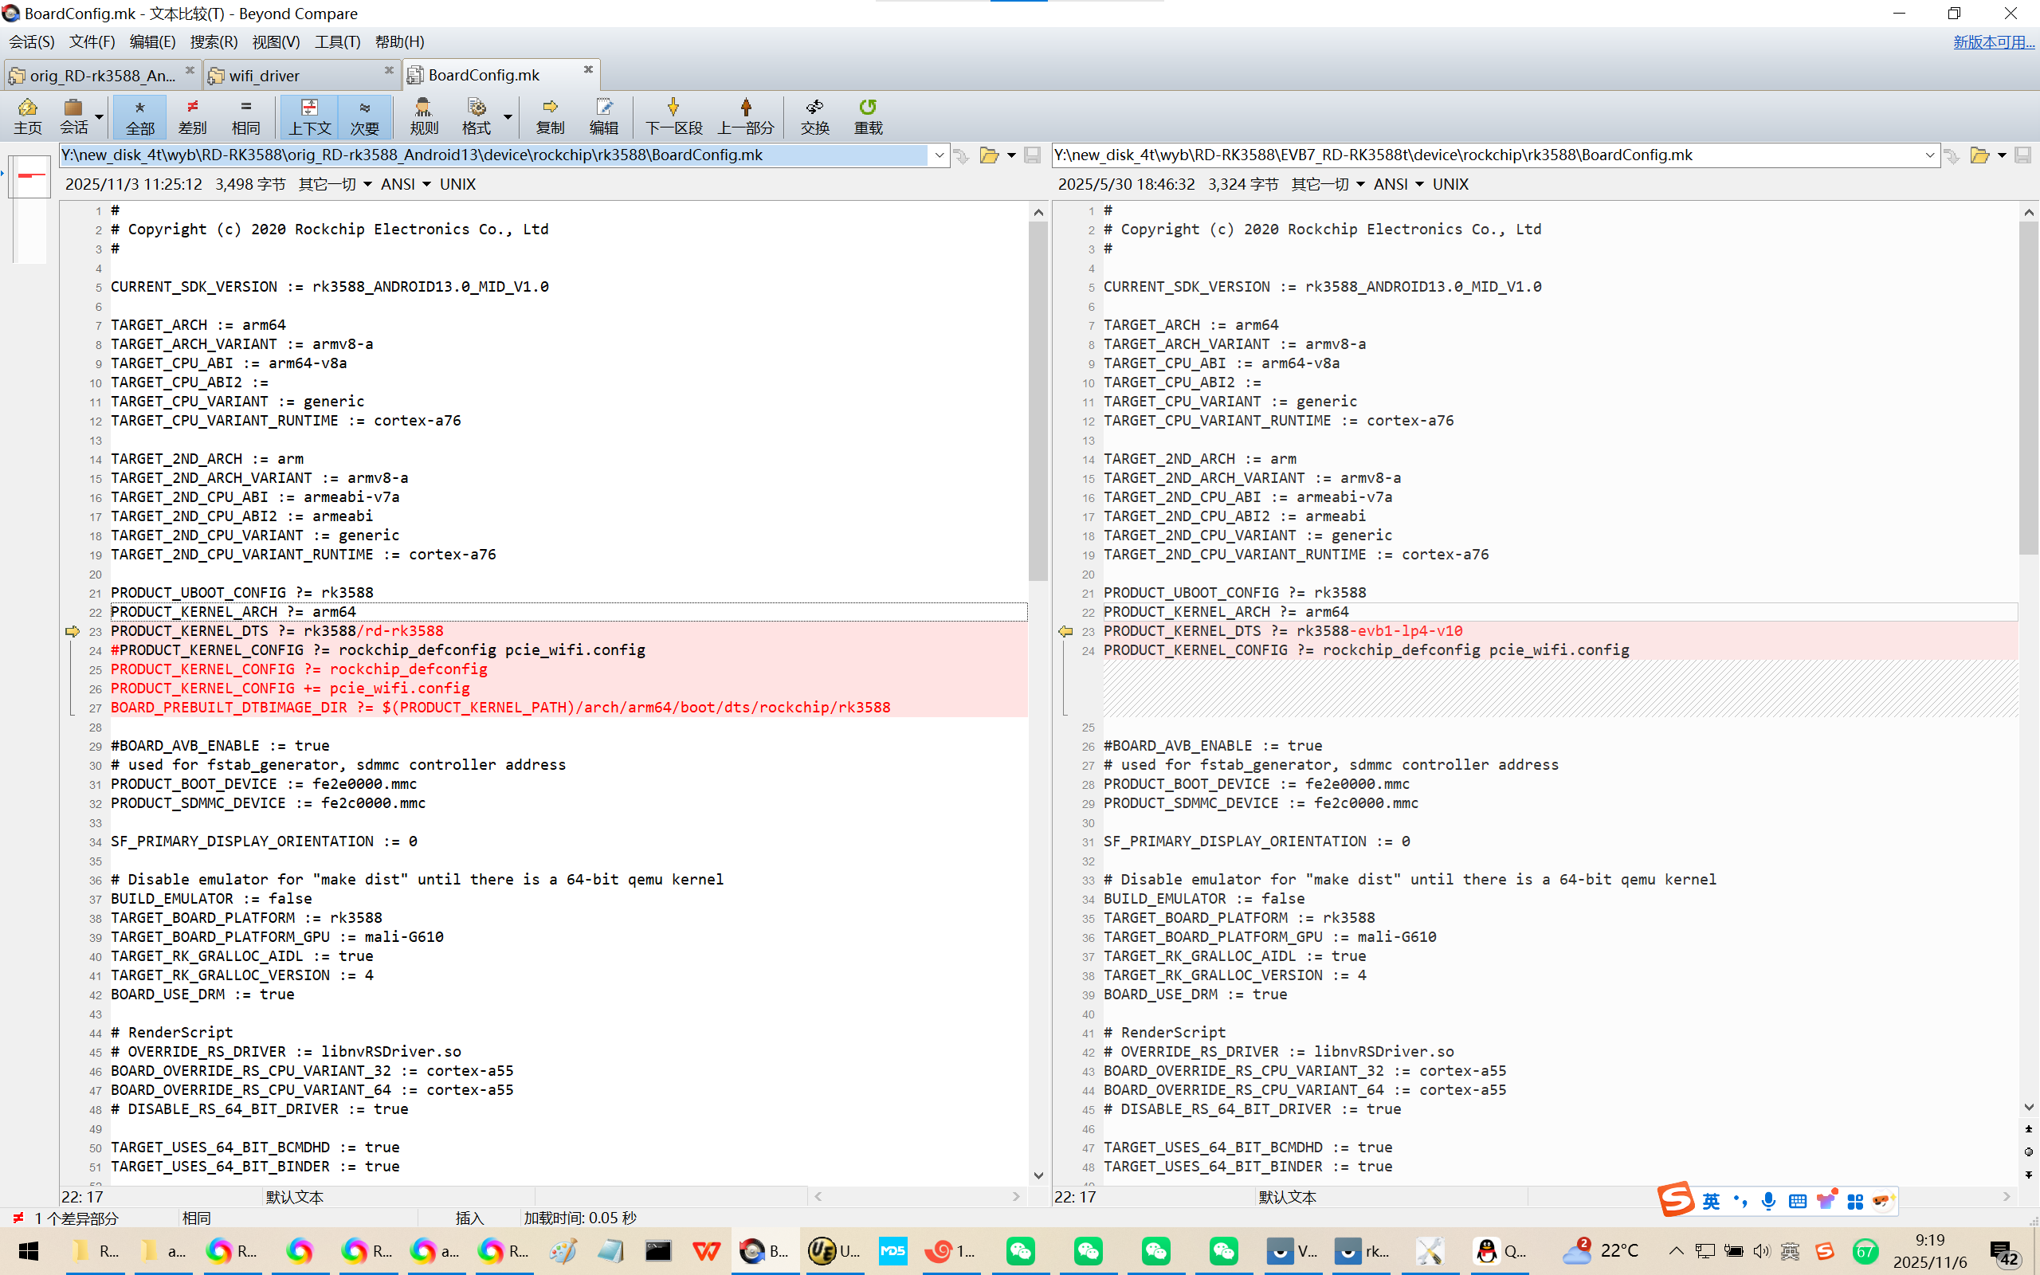The image size is (2040, 1275).
Task: Toggle Show Differences (差别) filter
Action: tap(192, 116)
